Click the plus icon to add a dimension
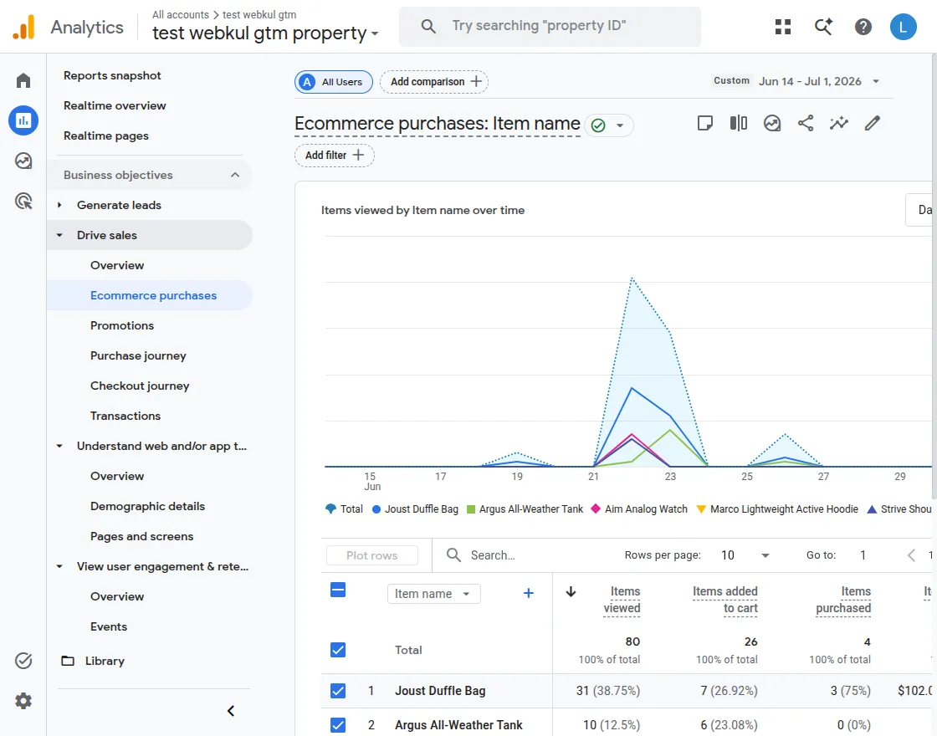The width and height of the screenshot is (937, 736). pos(528,593)
